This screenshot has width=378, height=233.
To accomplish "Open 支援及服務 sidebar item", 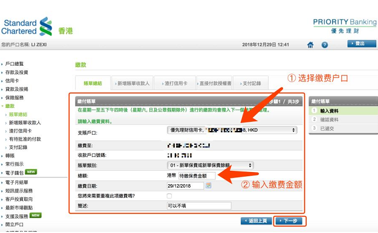I will click(x=17, y=216).
